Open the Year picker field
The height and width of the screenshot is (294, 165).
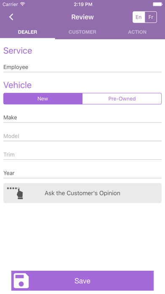pyautogui.click(x=82, y=173)
